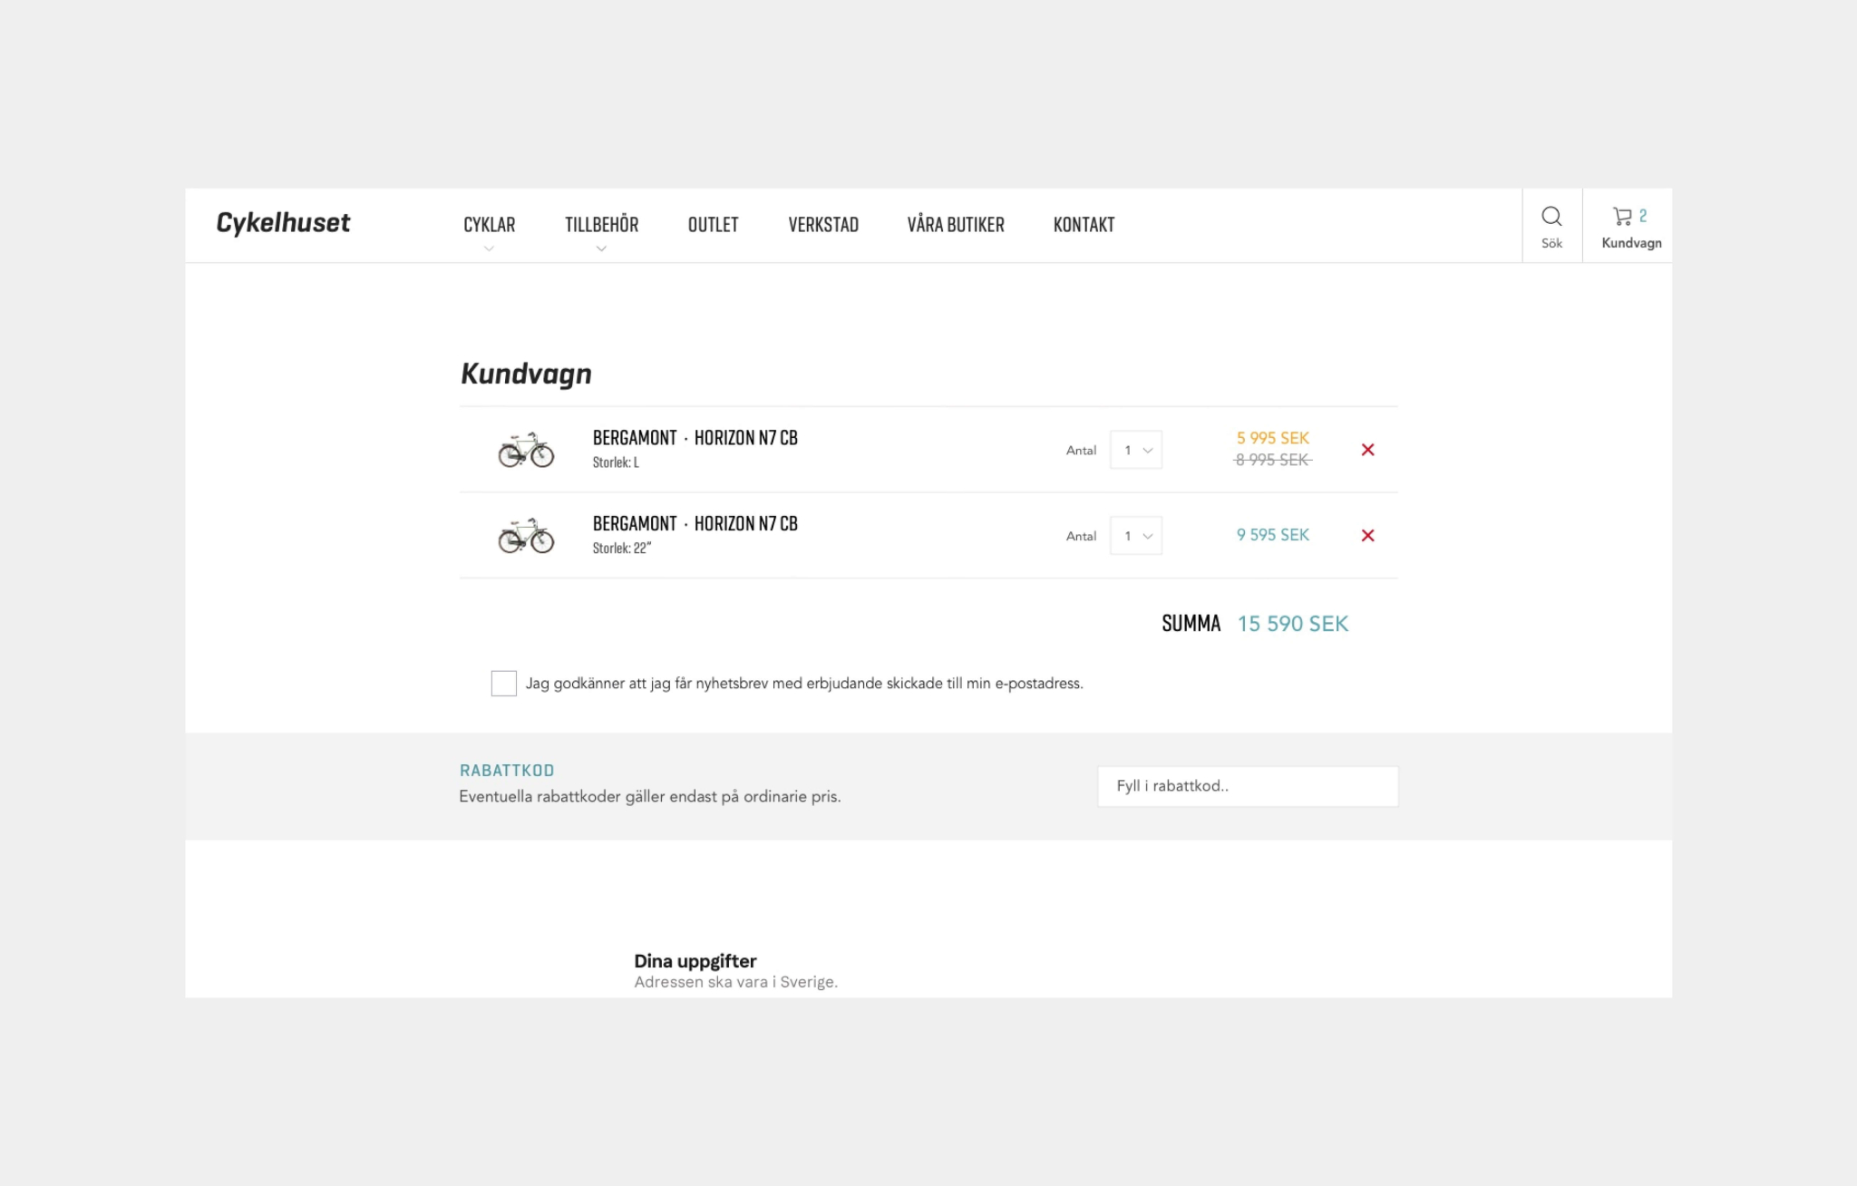Click the Bergamont Horizon N7 CB Storlek 22" title
The image size is (1857, 1186).
pos(695,524)
